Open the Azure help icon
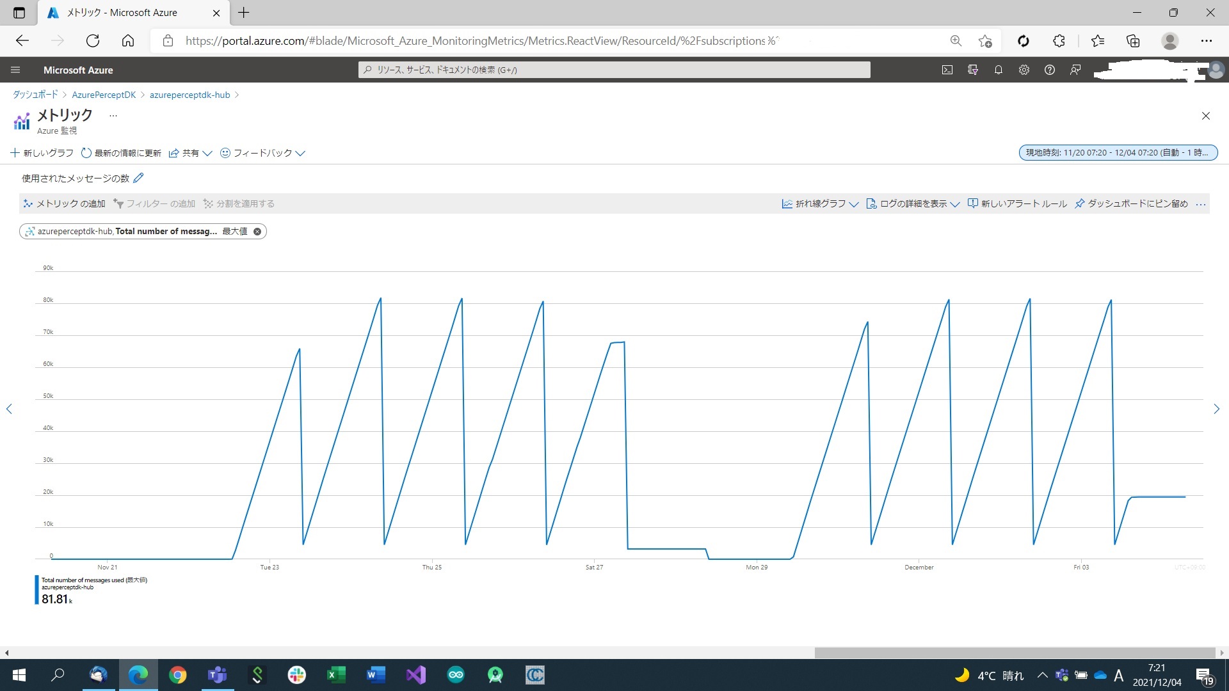 1049,70
